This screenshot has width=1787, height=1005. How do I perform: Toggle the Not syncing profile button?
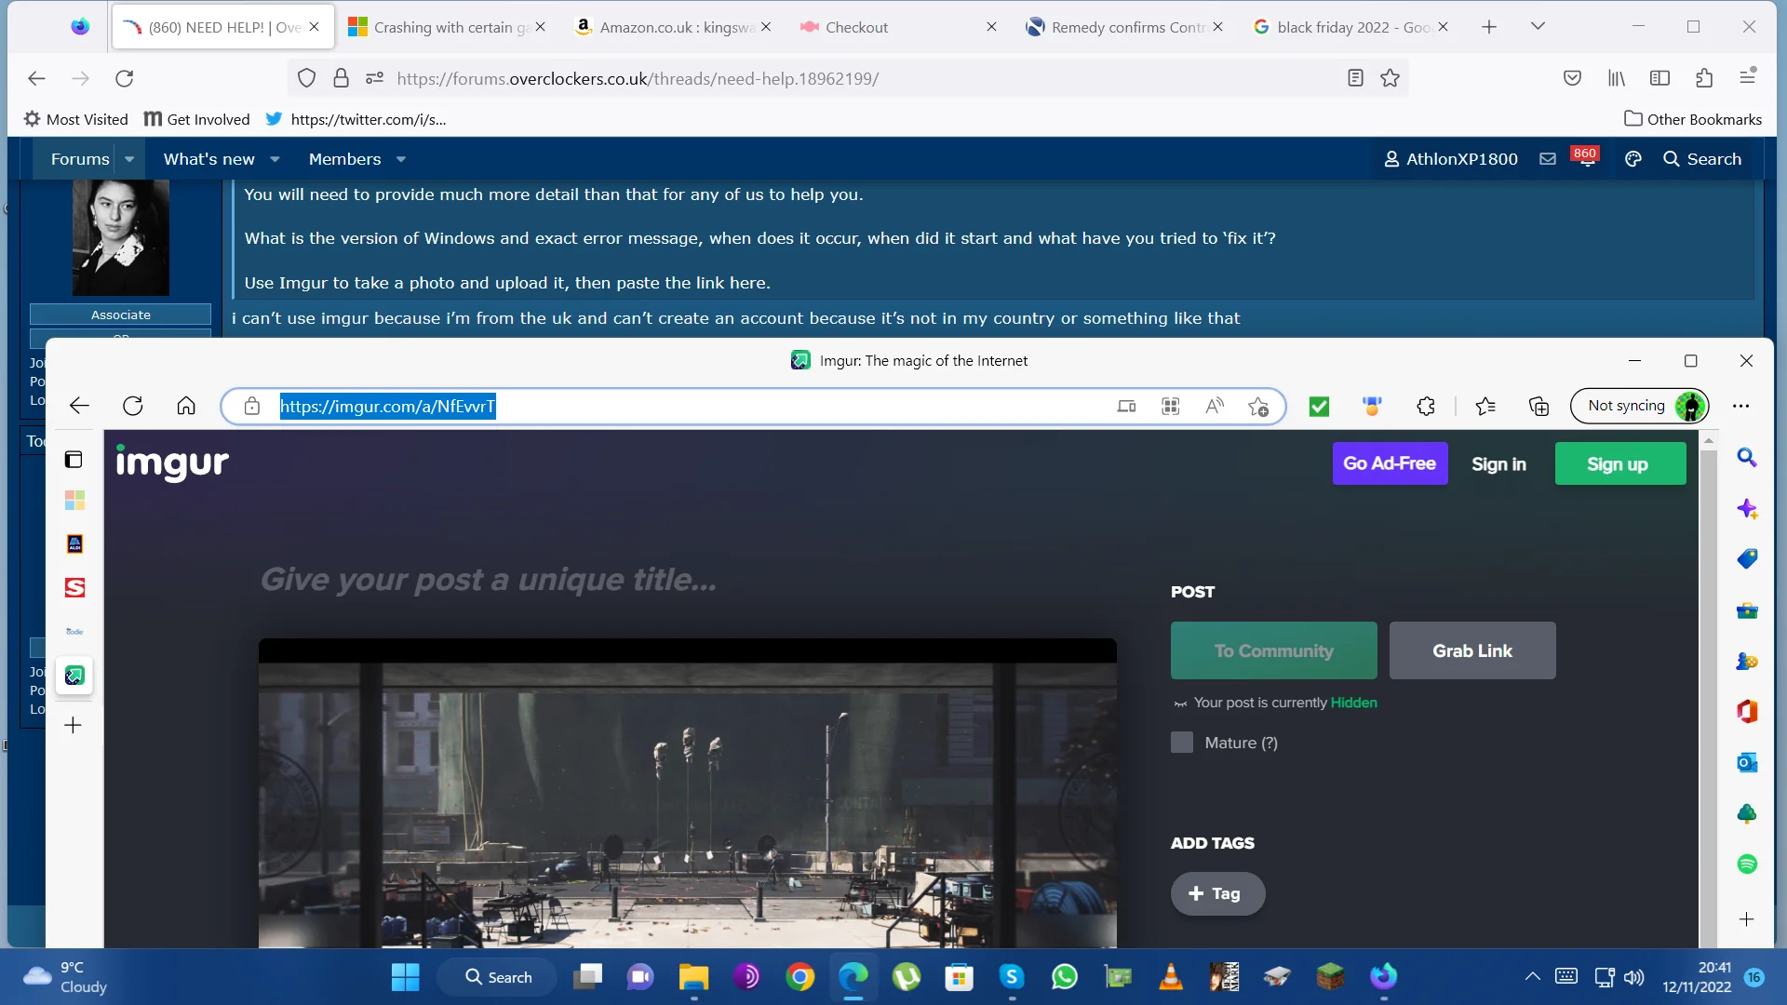(1639, 406)
